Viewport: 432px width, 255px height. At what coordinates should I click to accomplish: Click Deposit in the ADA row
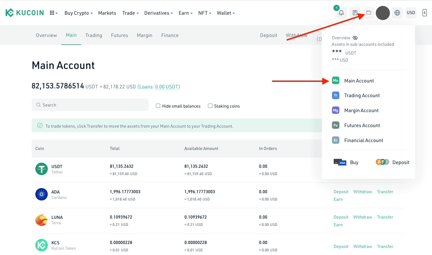[x=341, y=192]
